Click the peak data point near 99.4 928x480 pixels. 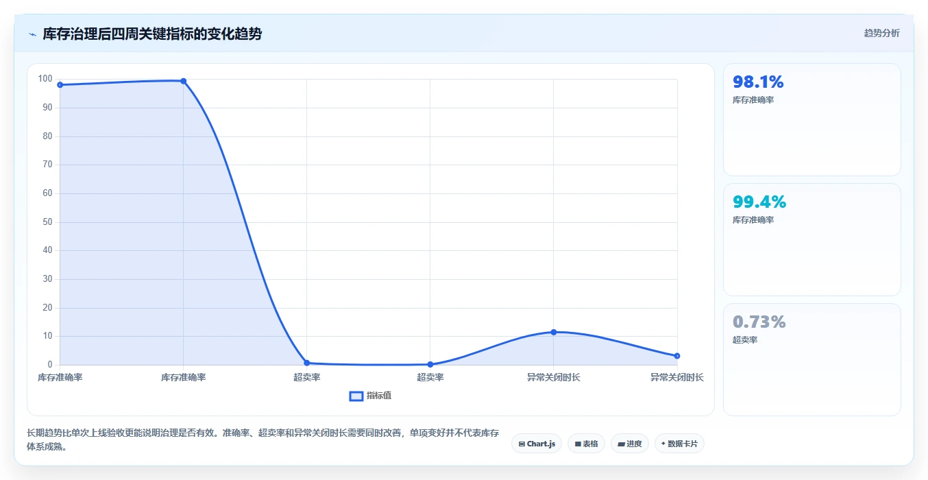(183, 81)
